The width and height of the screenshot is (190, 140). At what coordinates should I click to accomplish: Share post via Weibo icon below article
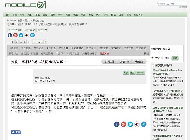[x=137, y=124]
